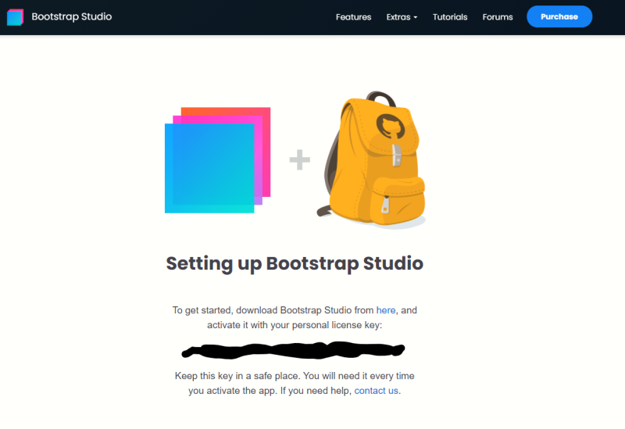Follow the 'here' download link
The height and width of the screenshot is (429, 625).
[x=386, y=310]
